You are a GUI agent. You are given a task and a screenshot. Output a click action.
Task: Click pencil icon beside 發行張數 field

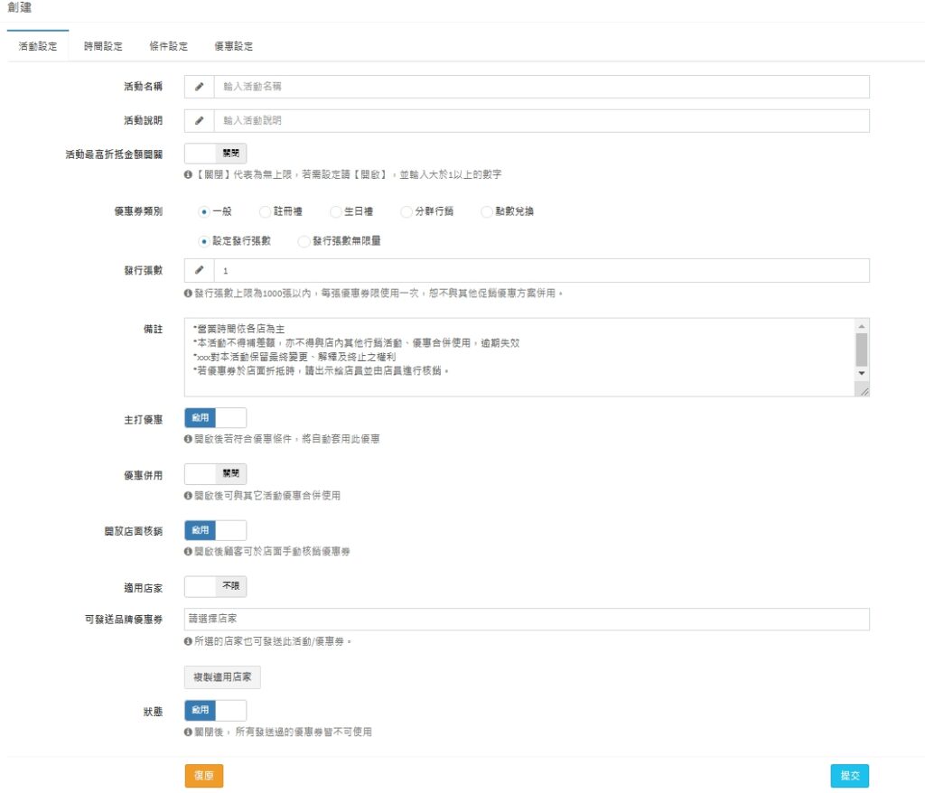[199, 270]
